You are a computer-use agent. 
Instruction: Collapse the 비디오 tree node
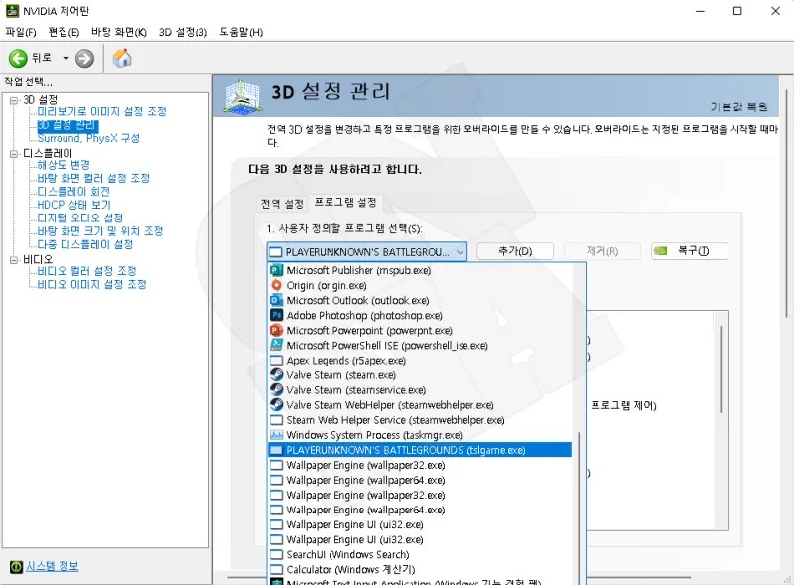coord(14,260)
